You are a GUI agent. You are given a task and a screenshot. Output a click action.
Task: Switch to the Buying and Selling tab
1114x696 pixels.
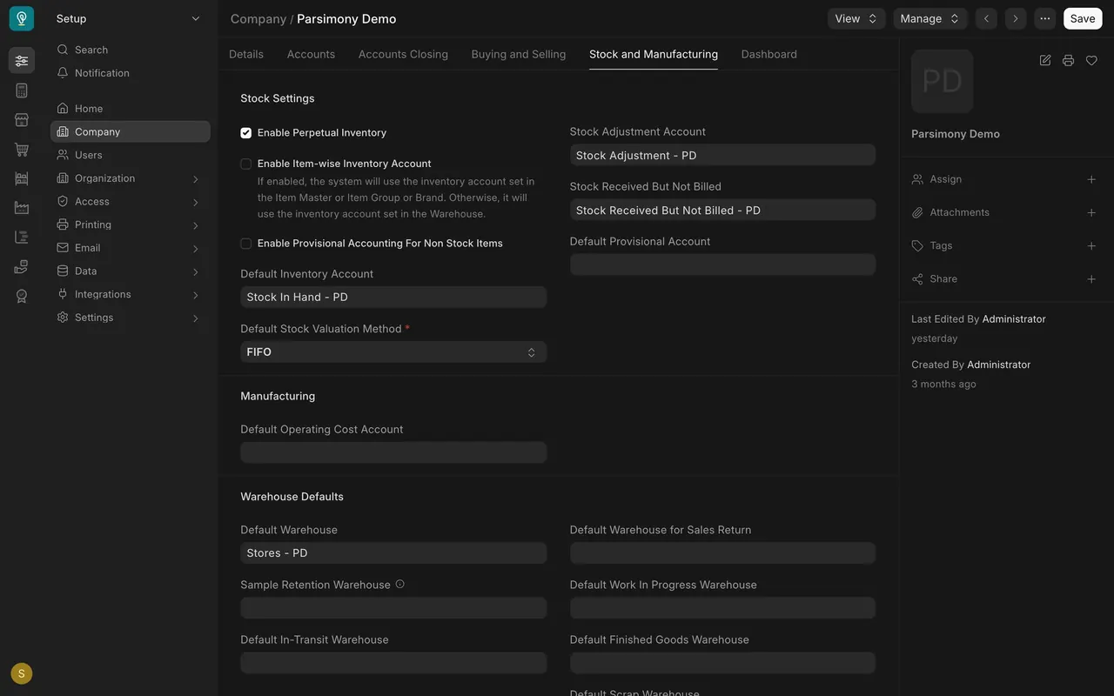click(x=519, y=54)
